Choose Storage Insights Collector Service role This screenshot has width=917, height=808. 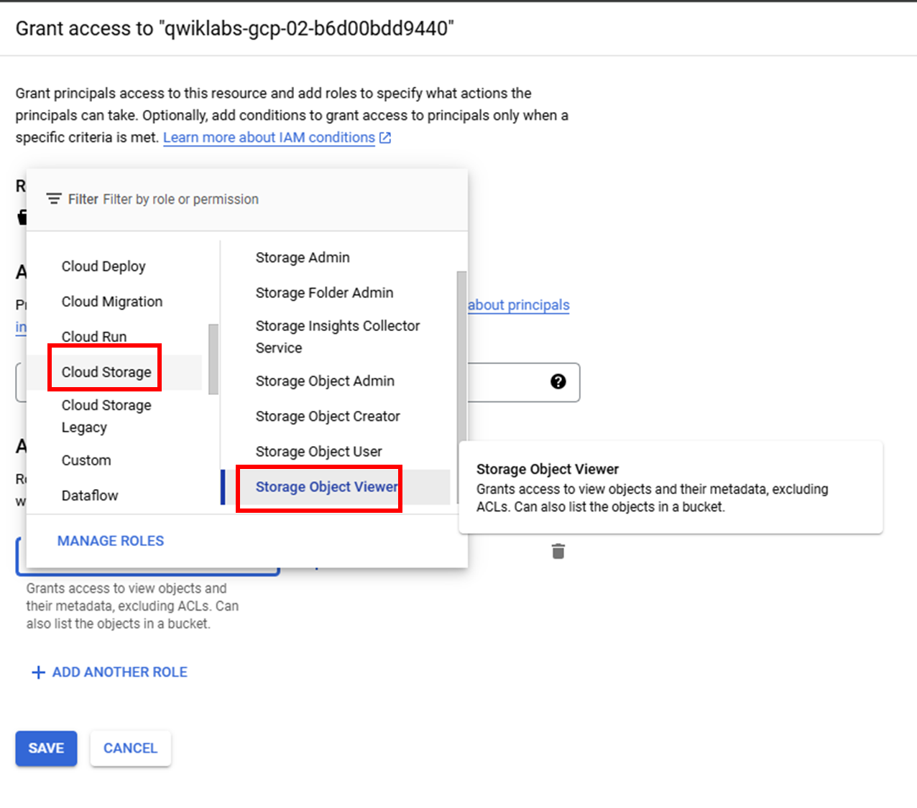(338, 336)
